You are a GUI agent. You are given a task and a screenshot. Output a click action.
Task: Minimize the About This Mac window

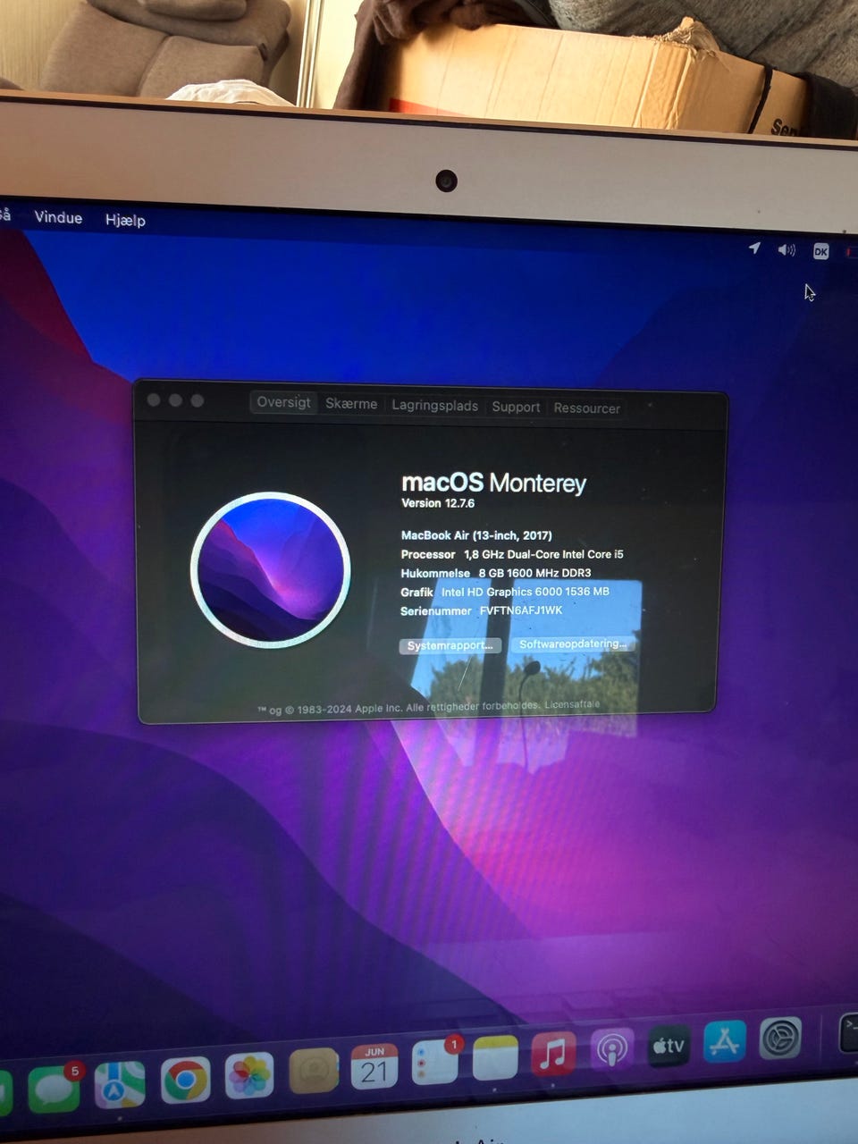point(175,400)
